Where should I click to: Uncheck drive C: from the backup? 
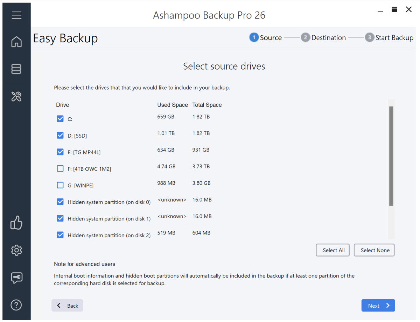click(x=60, y=119)
